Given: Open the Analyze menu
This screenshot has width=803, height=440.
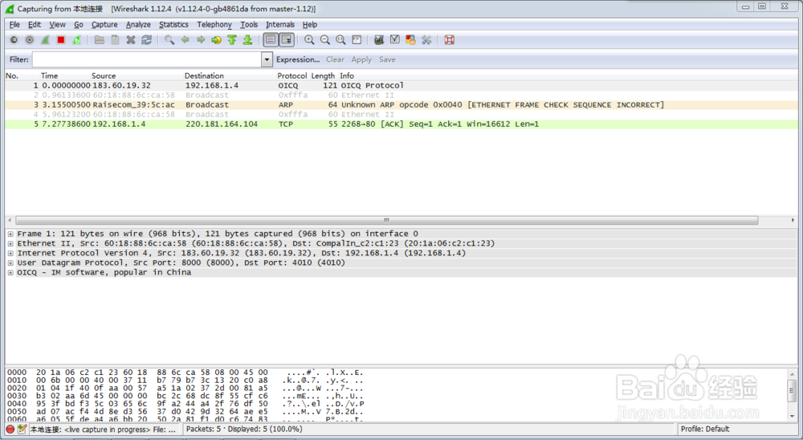Looking at the screenshot, I should 138,25.
